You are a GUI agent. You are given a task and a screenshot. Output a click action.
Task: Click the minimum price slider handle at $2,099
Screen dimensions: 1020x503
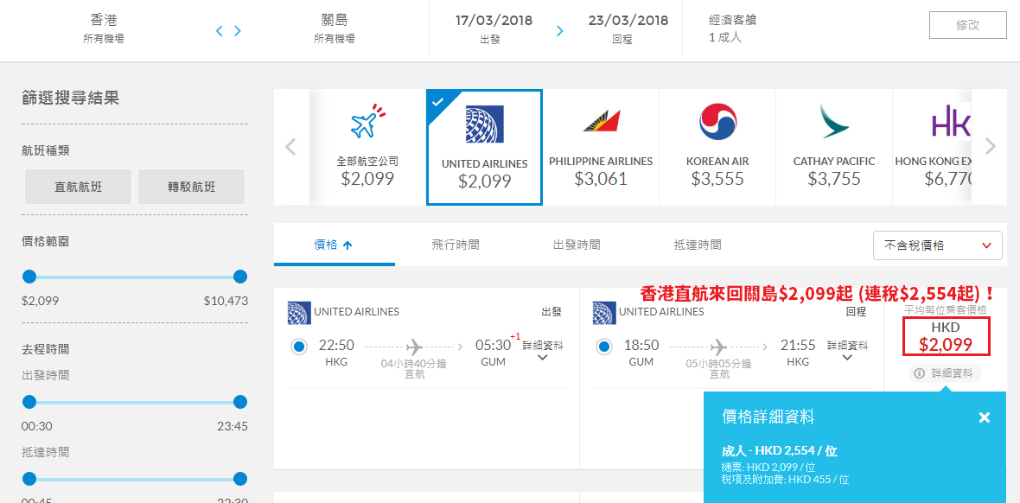pos(29,277)
